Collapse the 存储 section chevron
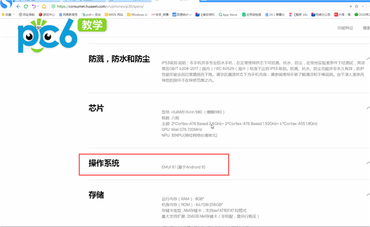370x227 pixels. tap(368, 195)
